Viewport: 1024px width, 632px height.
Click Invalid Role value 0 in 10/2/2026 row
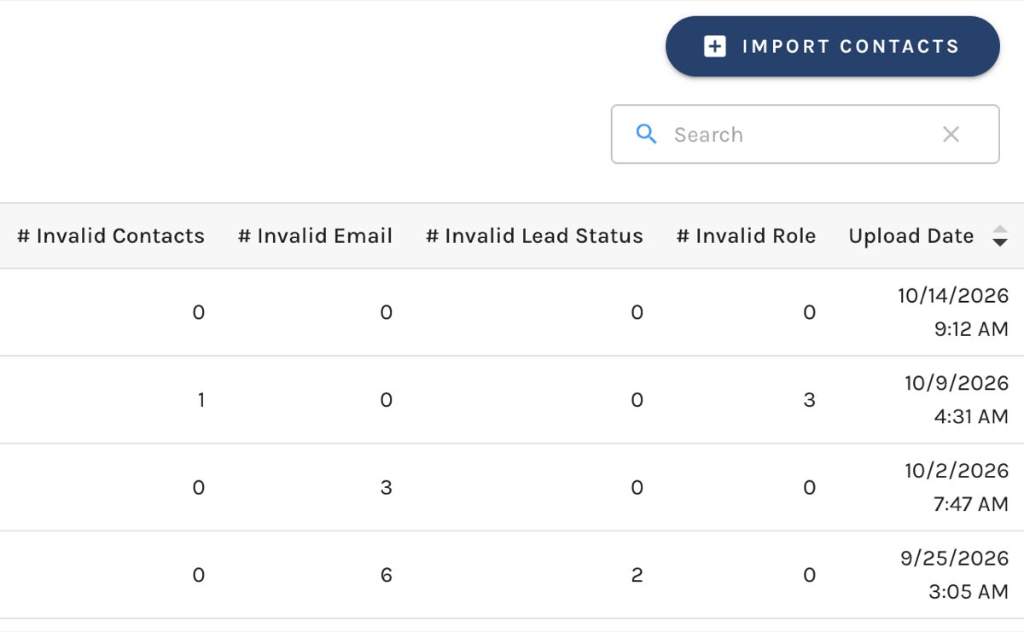(810, 488)
